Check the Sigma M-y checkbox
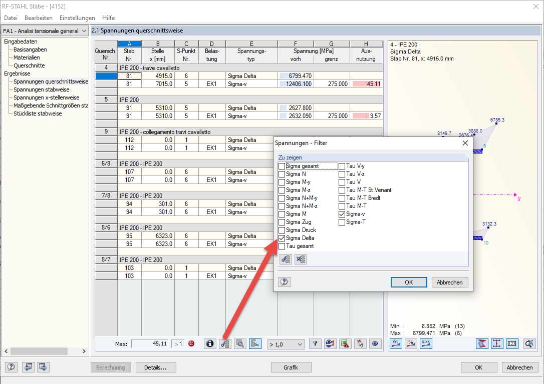Screen dimensions: 544x384 click(282, 182)
